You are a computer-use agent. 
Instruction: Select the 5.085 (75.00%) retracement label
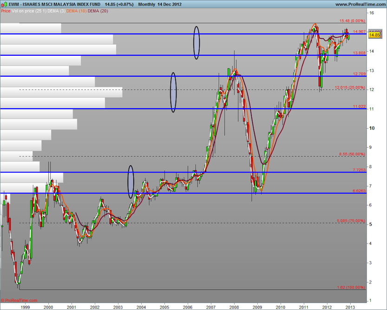click(x=351, y=221)
